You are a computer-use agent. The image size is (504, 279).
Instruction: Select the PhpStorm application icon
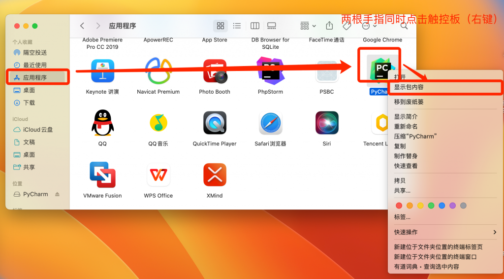(x=270, y=70)
